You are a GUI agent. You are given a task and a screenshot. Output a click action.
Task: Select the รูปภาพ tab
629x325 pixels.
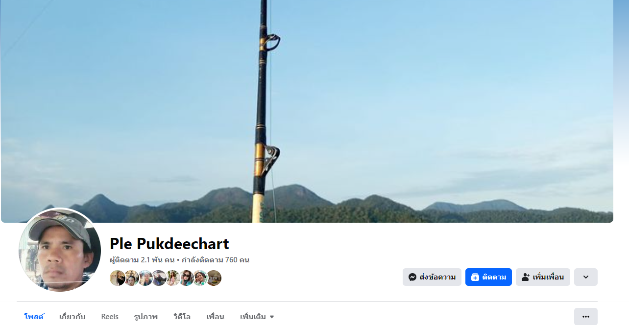point(145,317)
